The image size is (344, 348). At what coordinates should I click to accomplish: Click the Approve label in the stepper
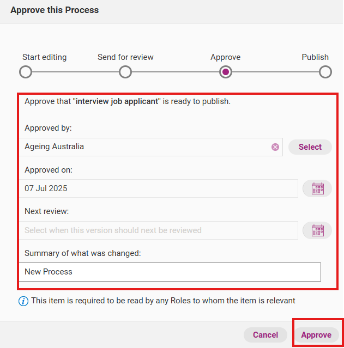click(225, 57)
